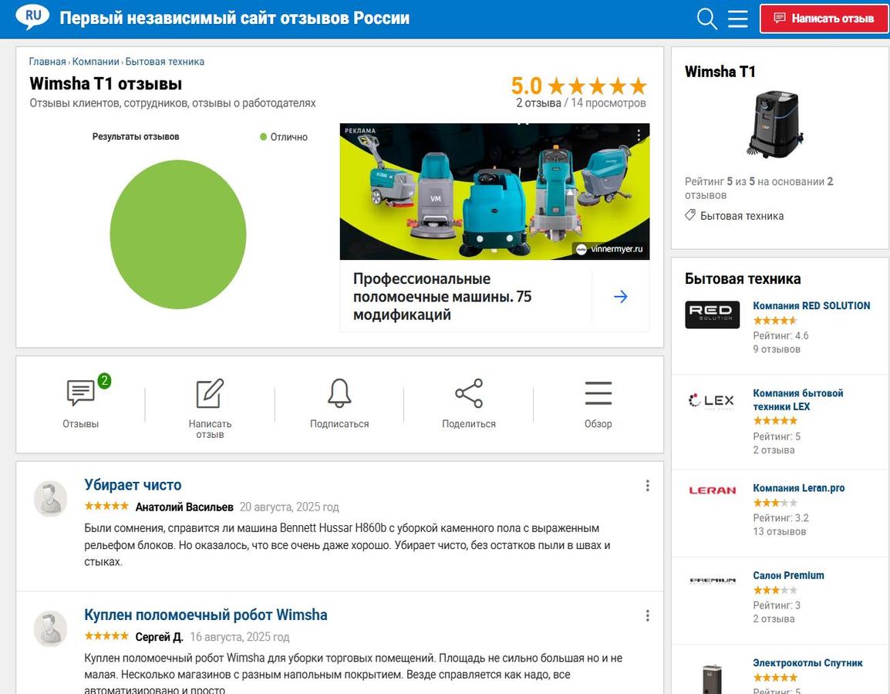Open the ad options three-dot menu
This screenshot has width=890, height=694.
click(x=639, y=135)
